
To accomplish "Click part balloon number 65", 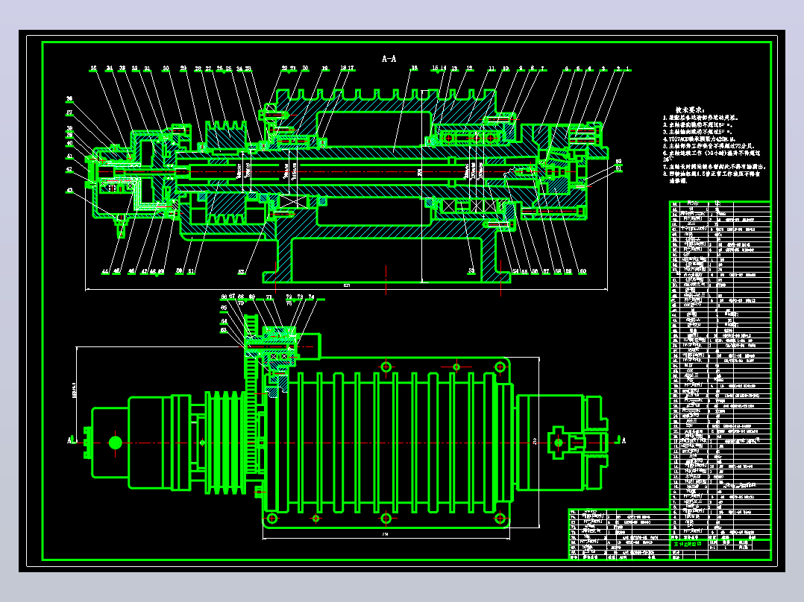I will click(x=224, y=308).
